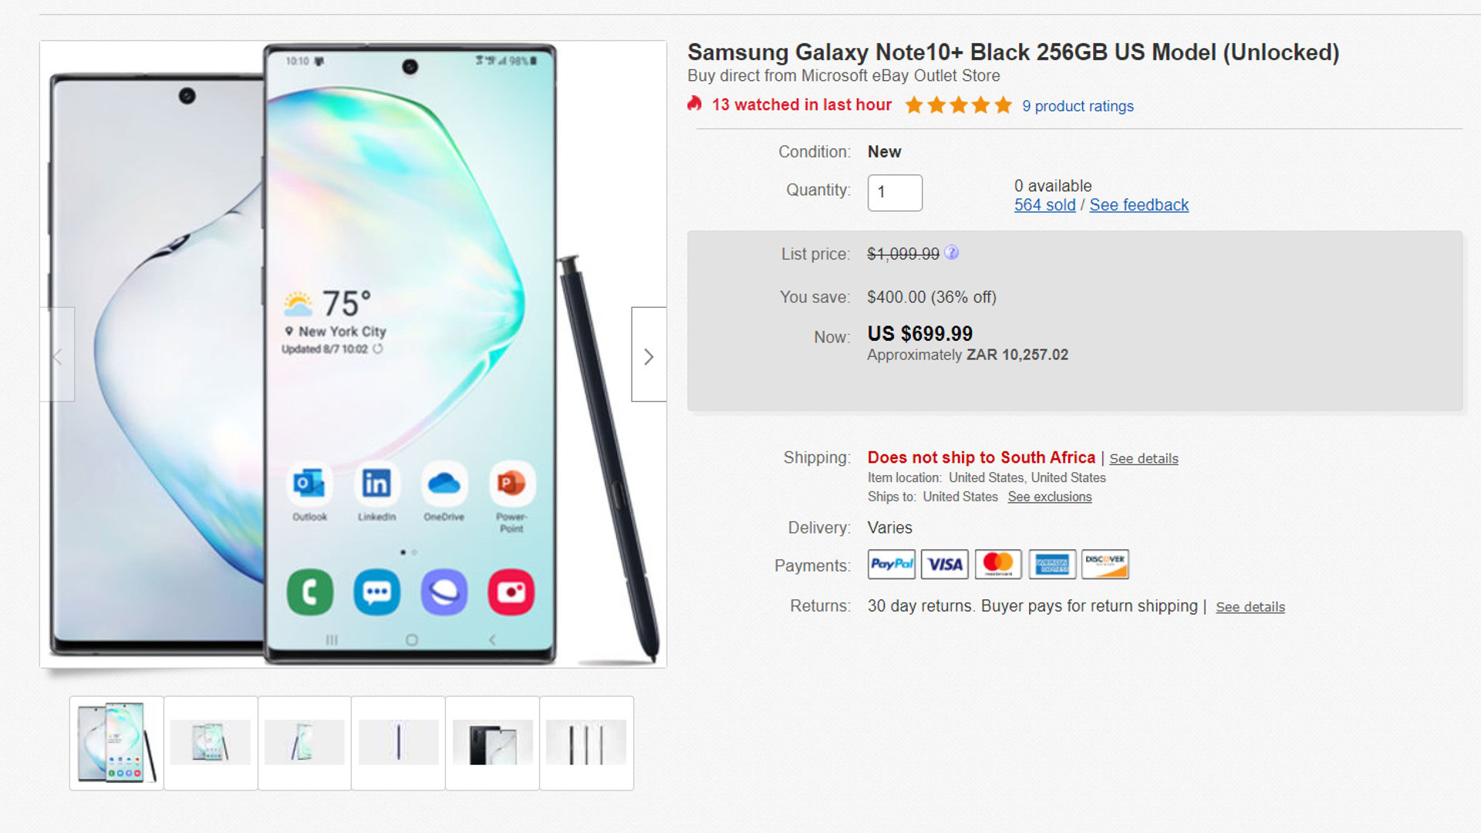Open Returns See details link
This screenshot has height=833, width=1481.
pos(1250,607)
